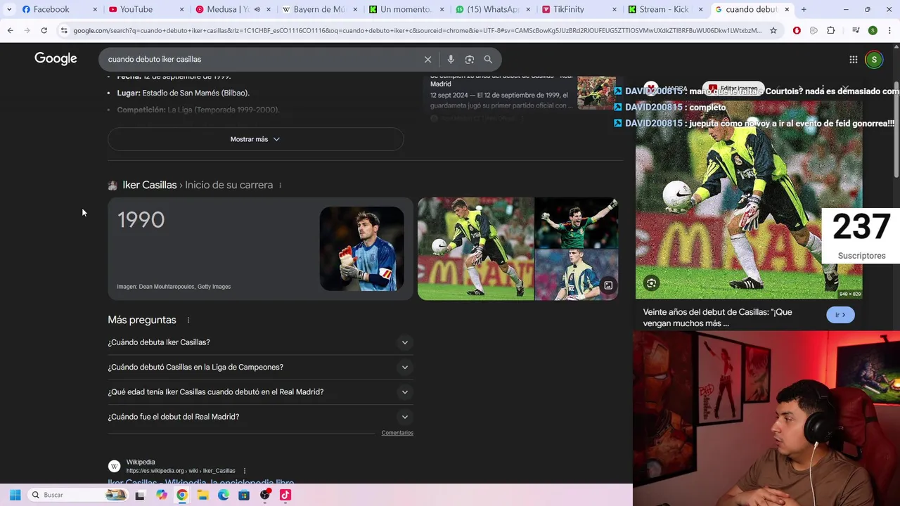The height and width of the screenshot is (506, 900).
Task: Search by image with the Lens icon
Action: [470, 59]
